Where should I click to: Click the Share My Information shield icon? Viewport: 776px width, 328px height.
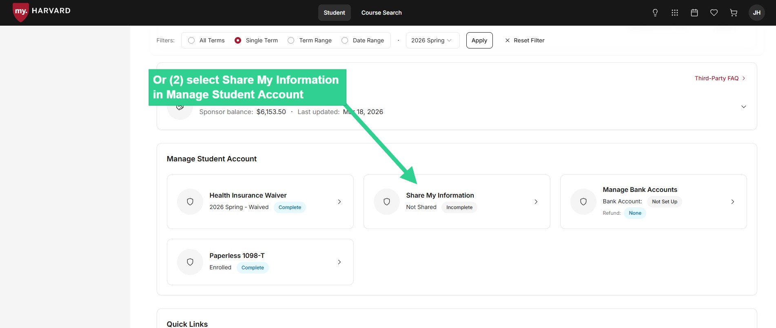tap(387, 202)
